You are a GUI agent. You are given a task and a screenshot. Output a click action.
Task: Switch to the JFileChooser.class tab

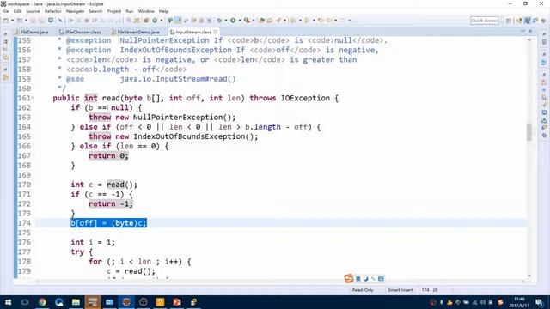pos(80,32)
